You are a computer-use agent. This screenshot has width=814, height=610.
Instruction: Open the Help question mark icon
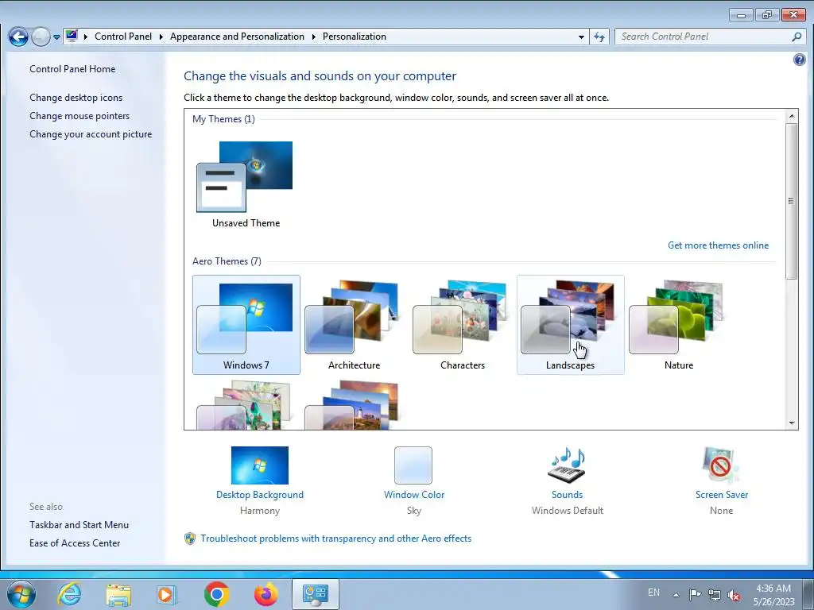[800, 60]
